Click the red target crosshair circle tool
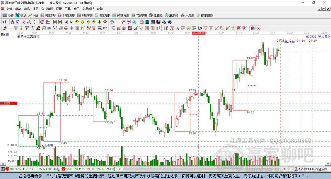331x179 pixels. pyautogui.click(x=66, y=28)
